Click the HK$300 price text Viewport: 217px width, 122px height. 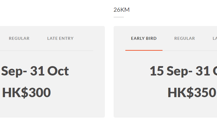tap(26, 92)
